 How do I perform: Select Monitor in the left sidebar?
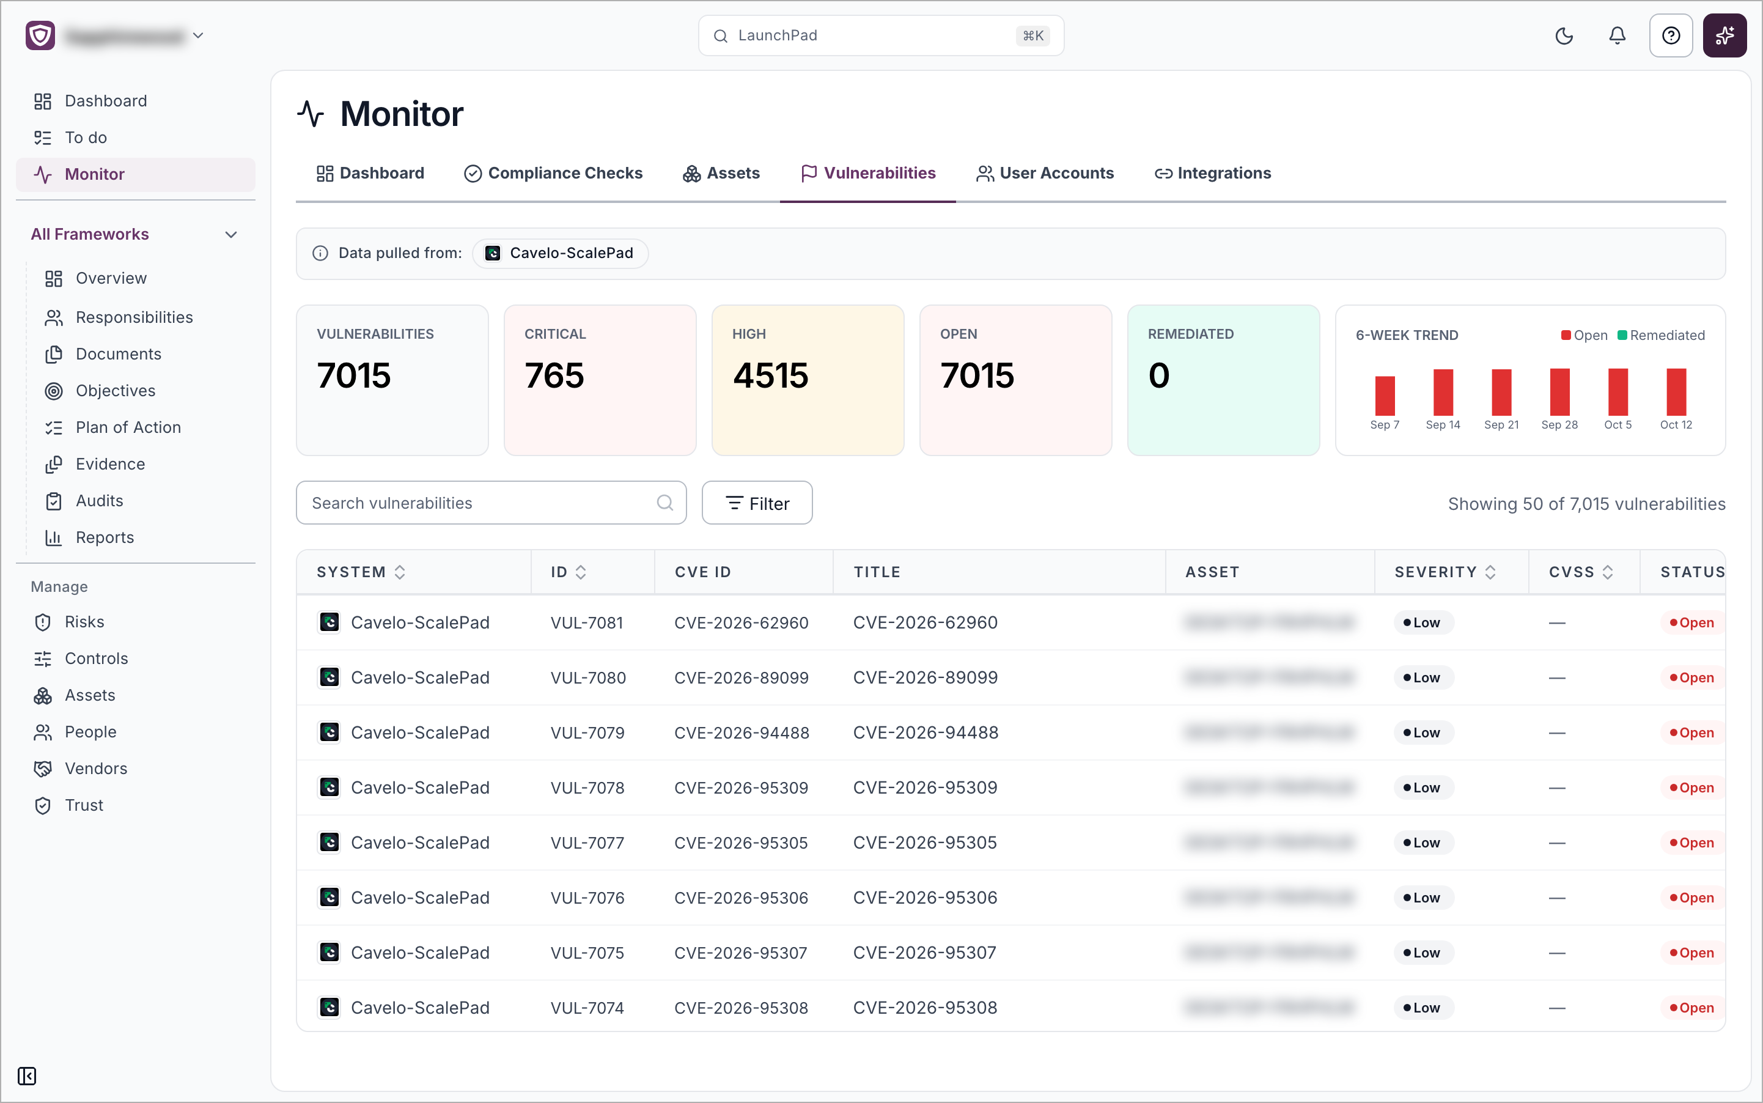136,174
